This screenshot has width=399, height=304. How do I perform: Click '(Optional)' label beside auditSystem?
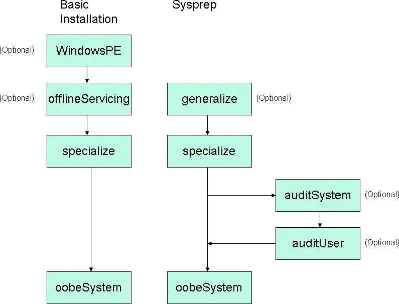(x=382, y=195)
